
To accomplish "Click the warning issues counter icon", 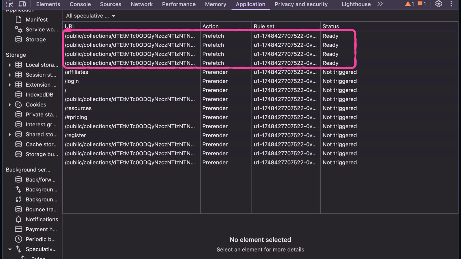I will point(409,4).
